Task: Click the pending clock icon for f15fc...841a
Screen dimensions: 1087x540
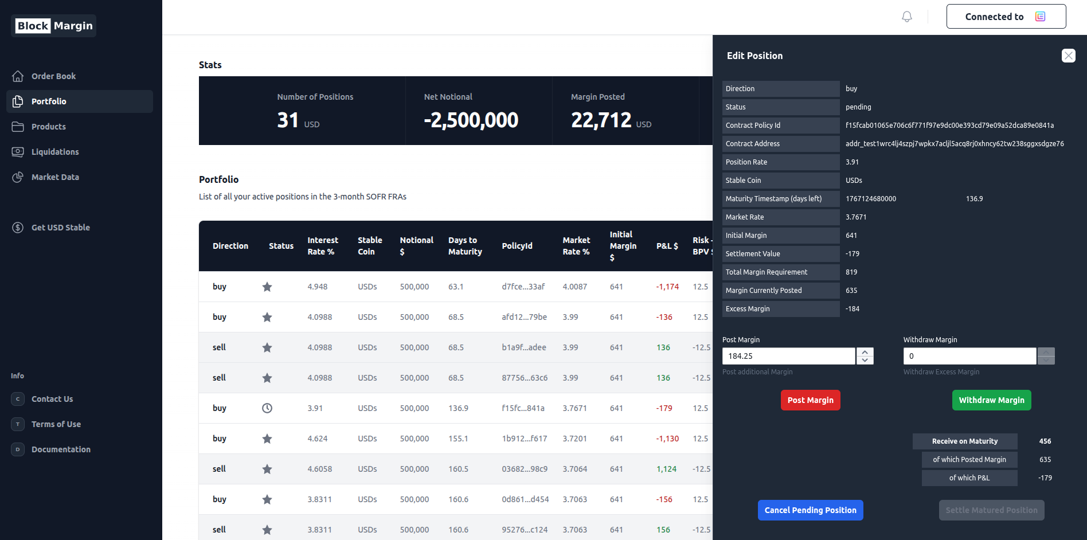Action: 267,408
